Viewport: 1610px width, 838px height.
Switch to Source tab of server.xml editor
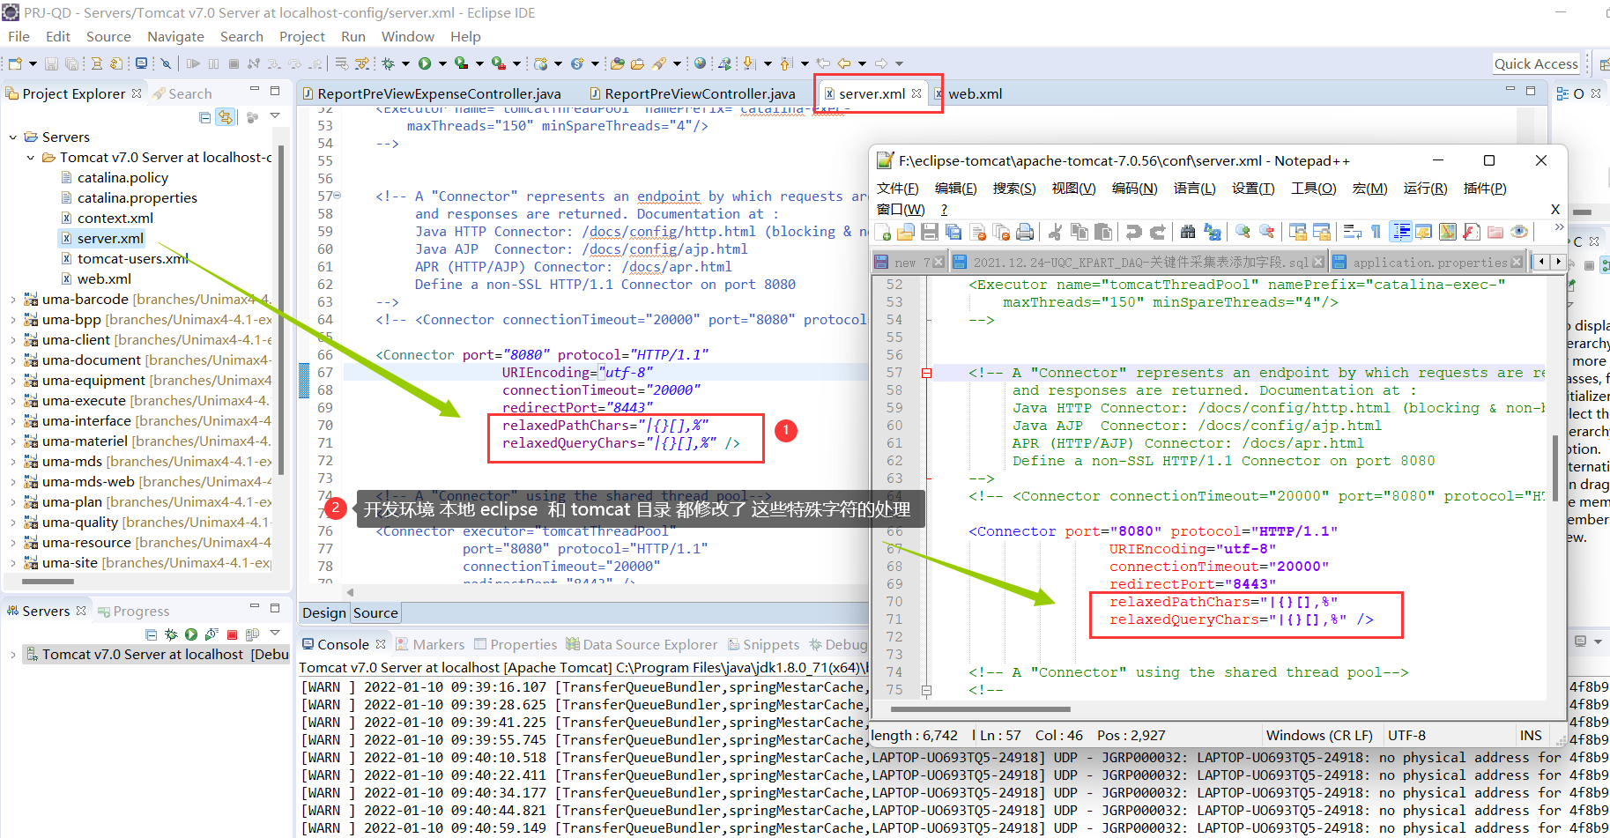[x=375, y=612]
